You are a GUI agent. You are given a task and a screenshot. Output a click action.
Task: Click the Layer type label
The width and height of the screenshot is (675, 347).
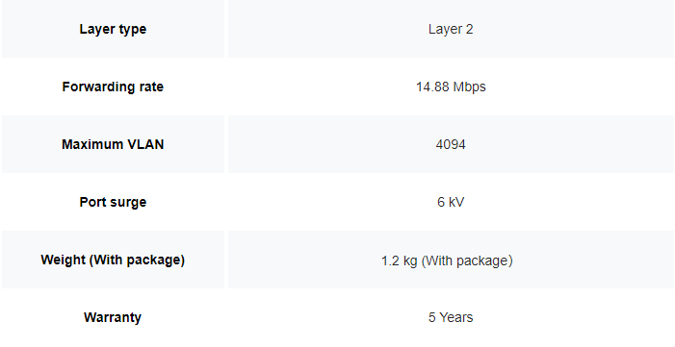[113, 29]
